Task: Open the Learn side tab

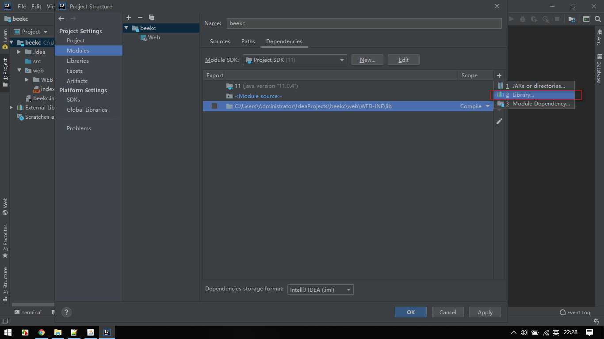Action: (5, 39)
